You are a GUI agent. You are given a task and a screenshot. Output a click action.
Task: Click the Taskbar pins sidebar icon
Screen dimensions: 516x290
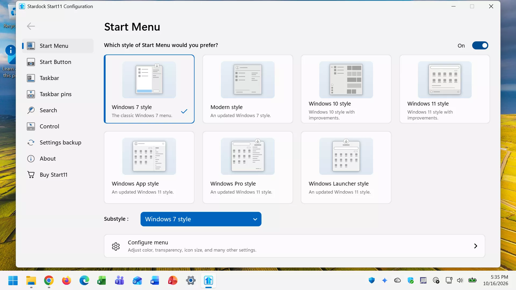pyautogui.click(x=31, y=94)
